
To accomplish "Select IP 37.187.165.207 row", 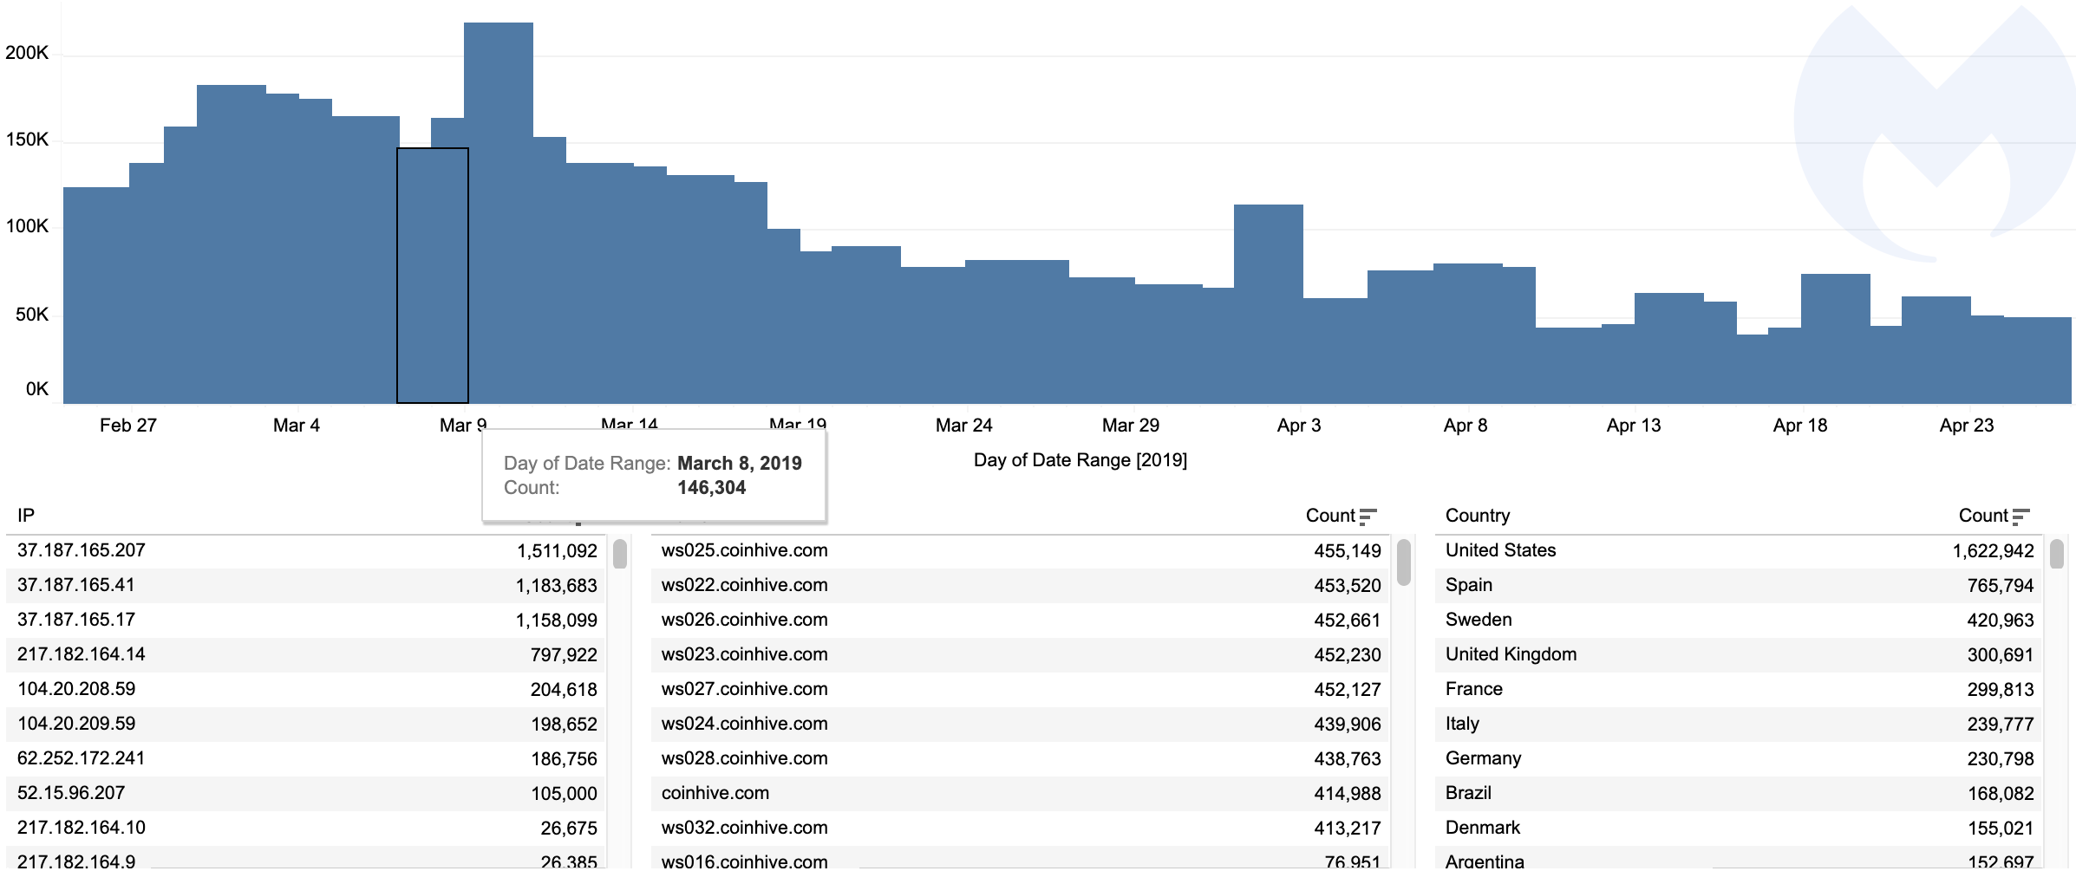I will (x=307, y=550).
